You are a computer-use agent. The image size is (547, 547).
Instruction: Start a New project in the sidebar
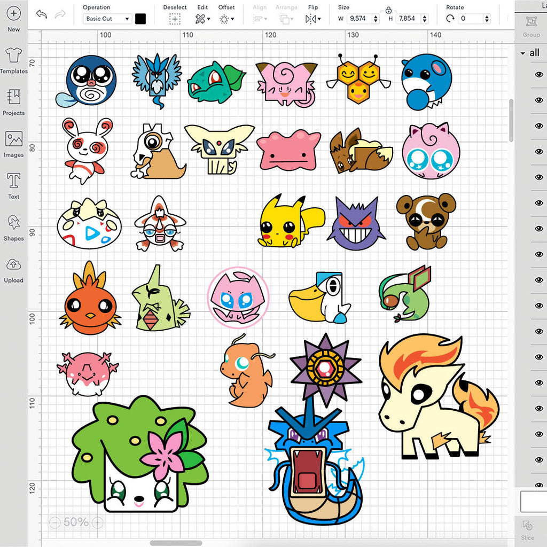13,19
